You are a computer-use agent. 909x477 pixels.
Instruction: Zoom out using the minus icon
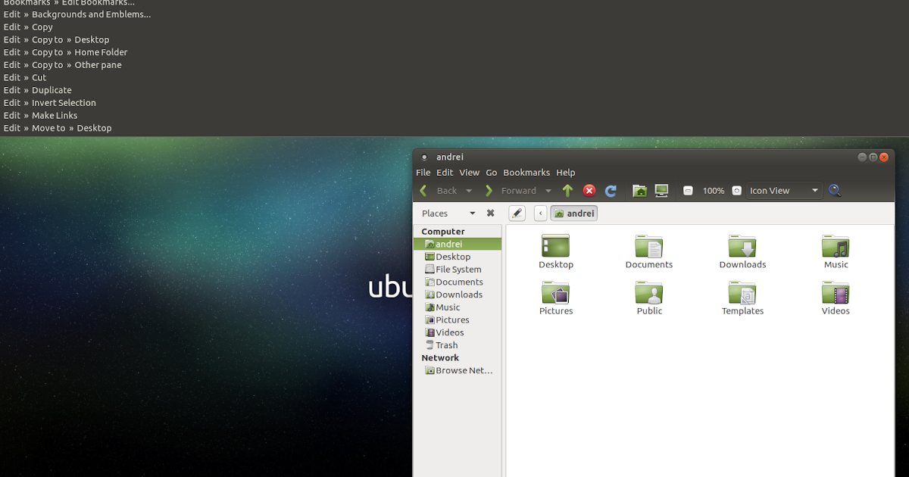coord(688,190)
